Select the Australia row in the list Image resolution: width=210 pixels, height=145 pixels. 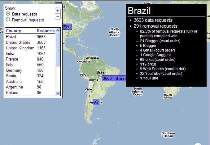[x=30, y=81]
